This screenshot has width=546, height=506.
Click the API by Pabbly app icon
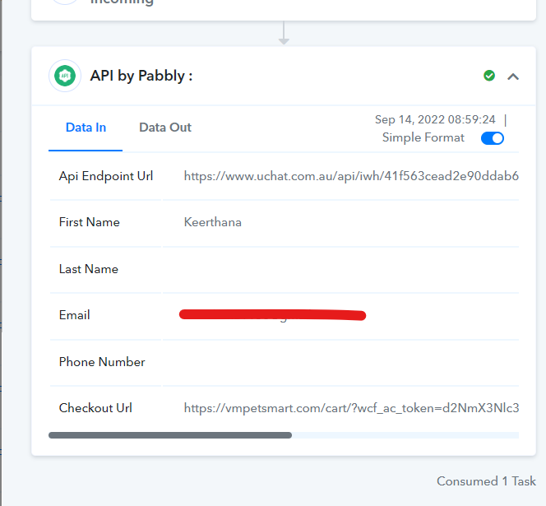65,76
